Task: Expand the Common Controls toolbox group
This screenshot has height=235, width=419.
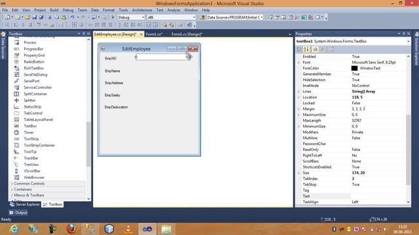Action: pyautogui.click(x=12, y=183)
